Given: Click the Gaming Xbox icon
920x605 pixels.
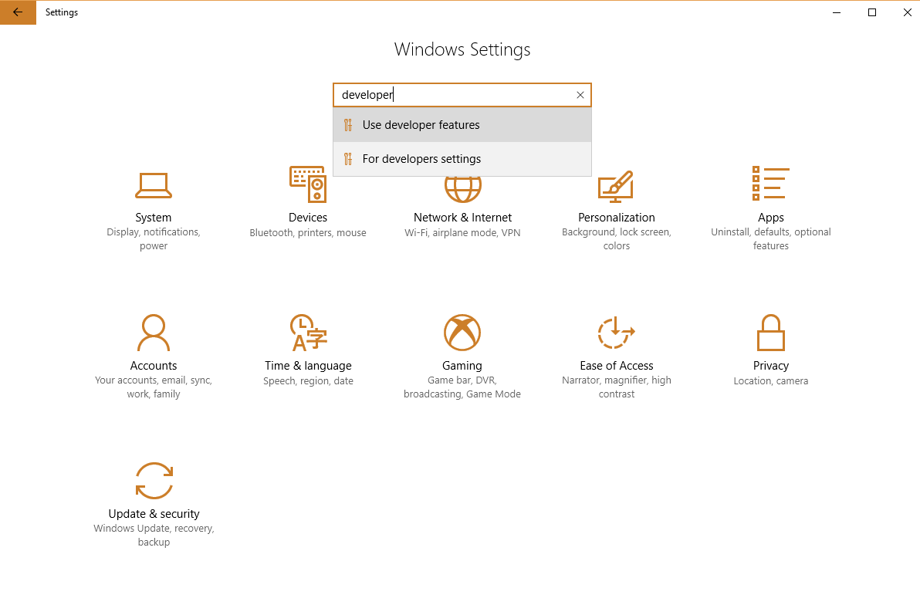Looking at the screenshot, I should [x=462, y=333].
